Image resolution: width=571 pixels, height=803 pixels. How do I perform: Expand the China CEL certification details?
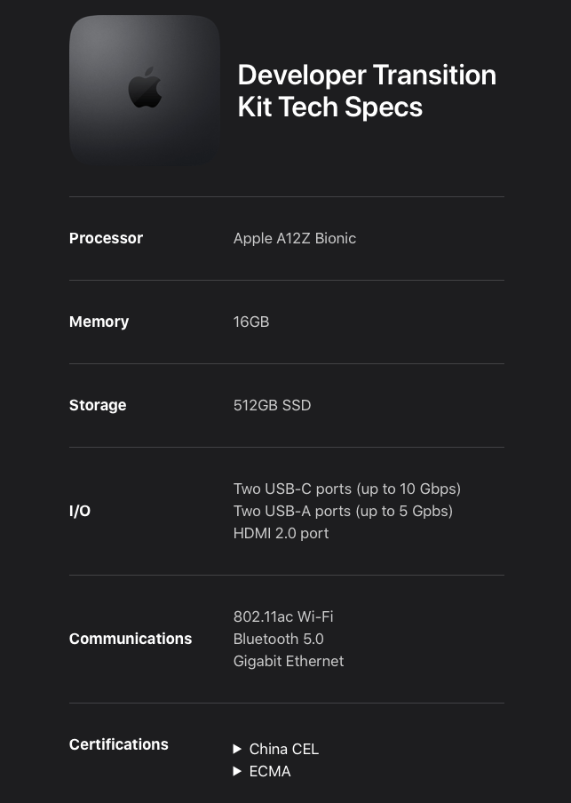tap(275, 749)
